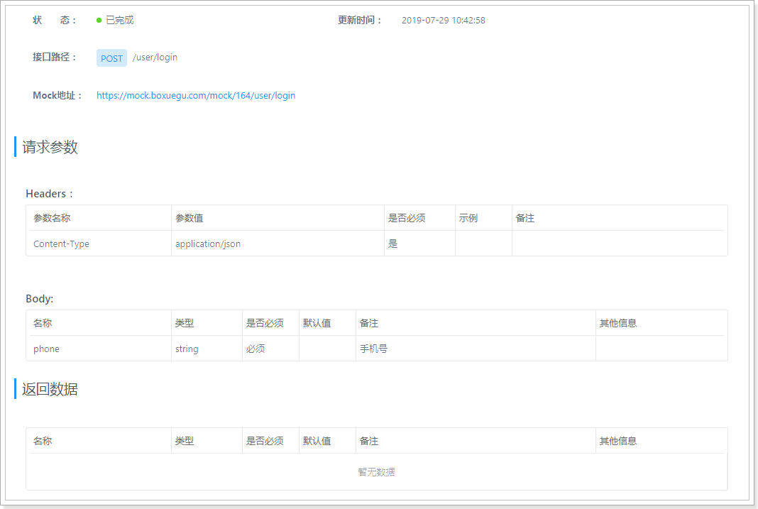
Task: Click the update time value 2019-07-29
Action: pyautogui.click(x=444, y=21)
